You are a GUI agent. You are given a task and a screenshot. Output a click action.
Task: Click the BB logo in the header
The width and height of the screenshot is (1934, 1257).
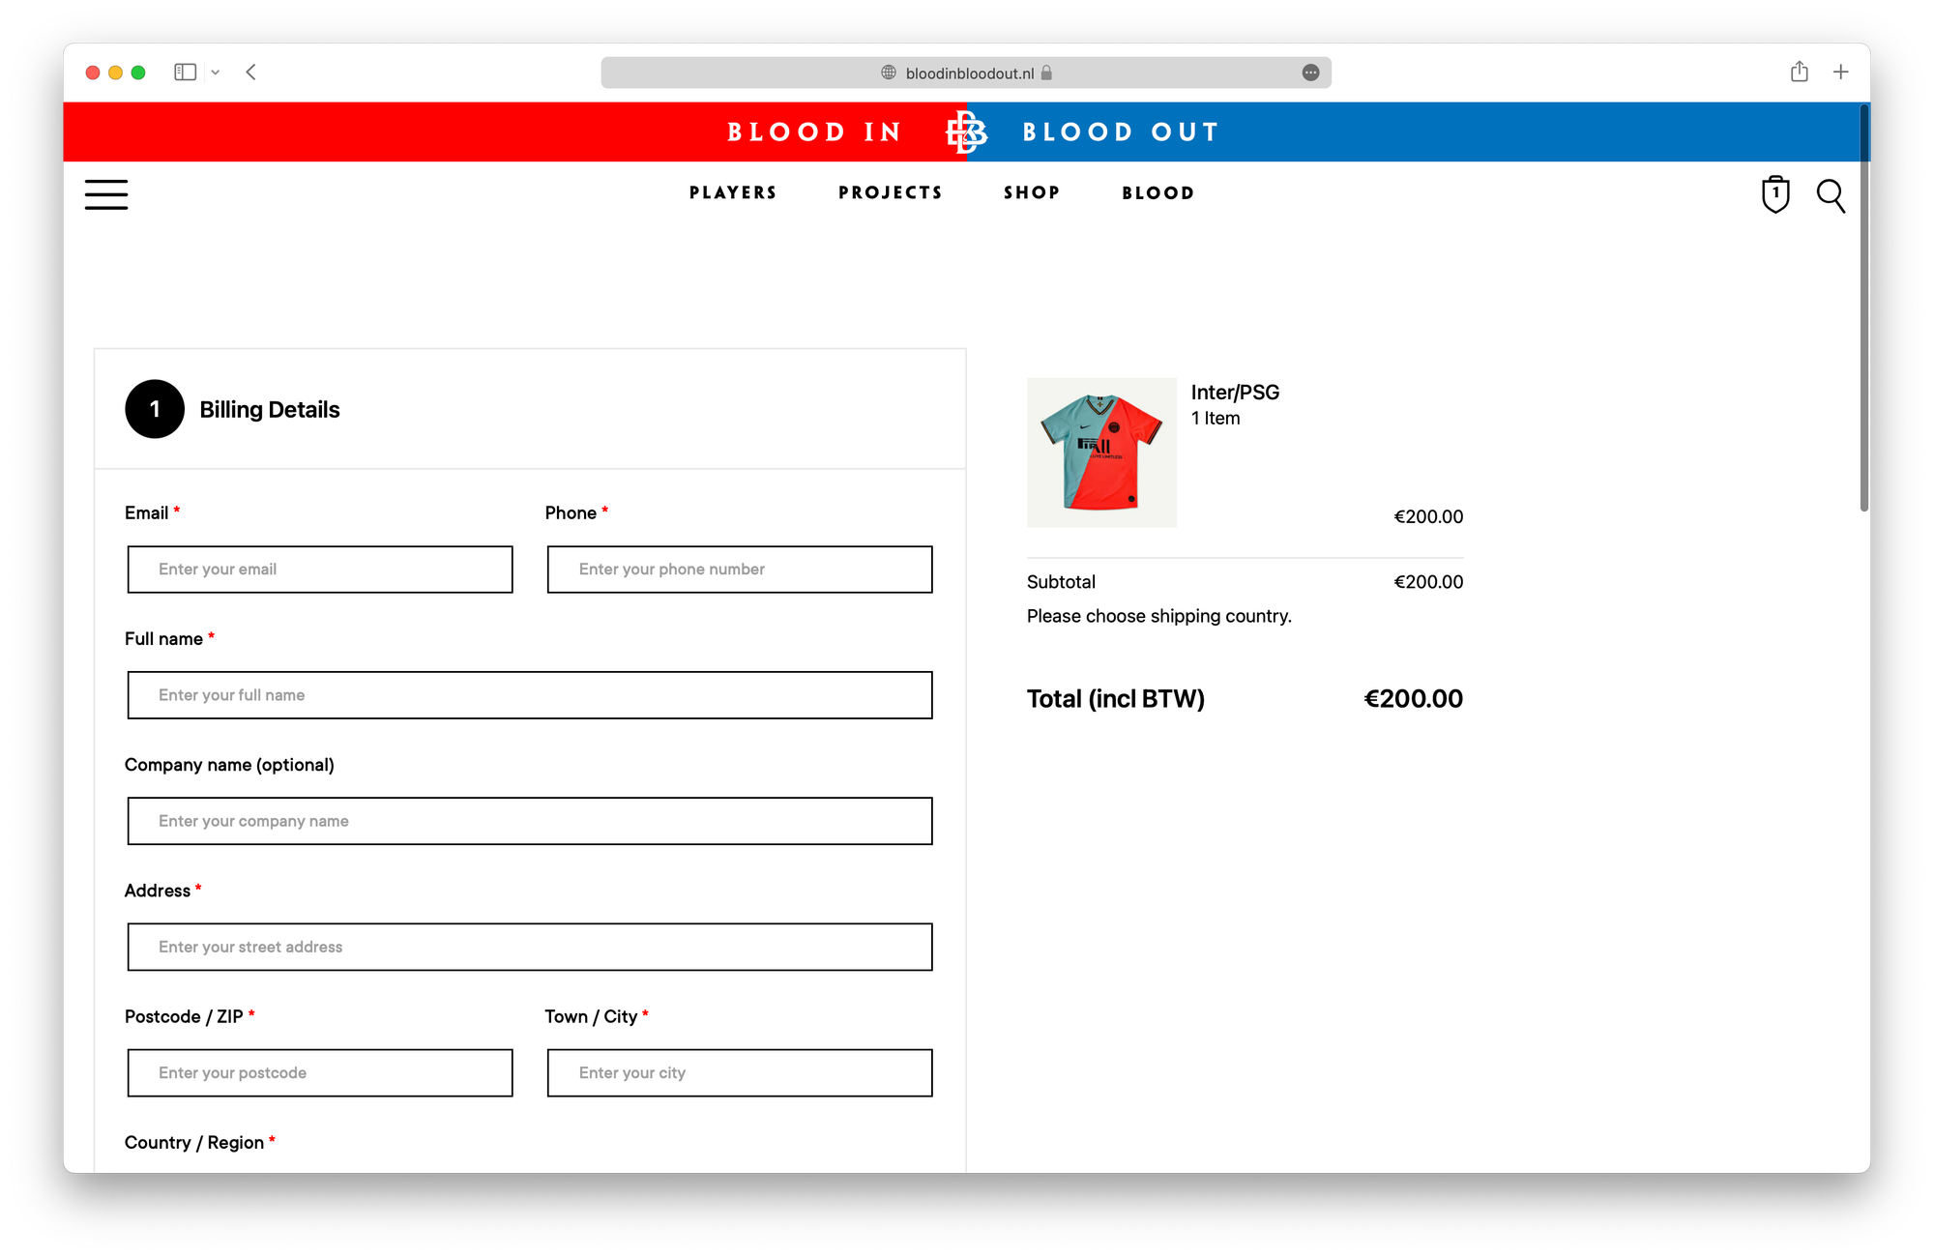coord(966,132)
